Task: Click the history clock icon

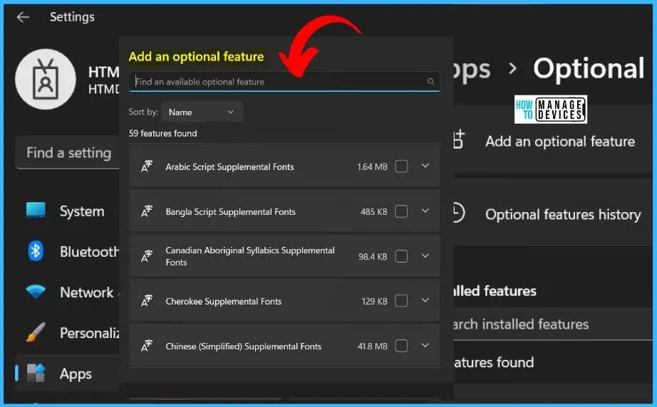Action: click(458, 213)
